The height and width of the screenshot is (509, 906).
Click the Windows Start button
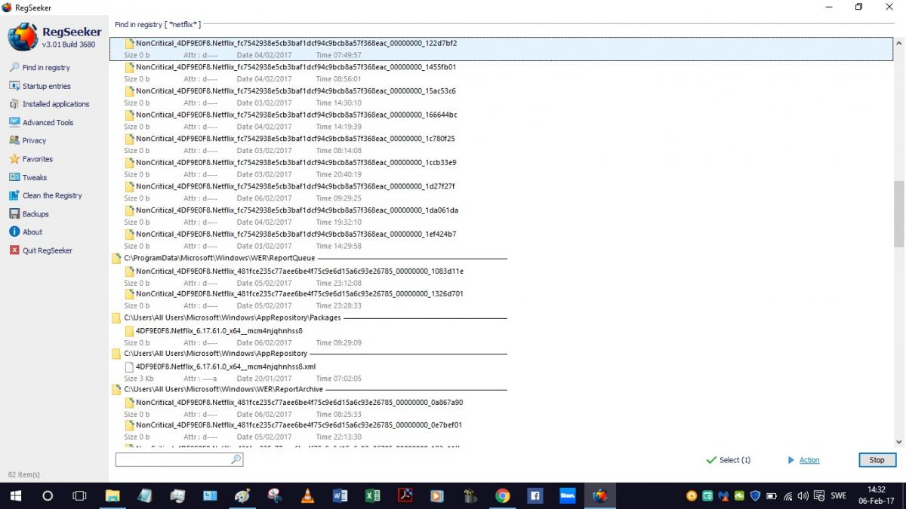pyautogui.click(x=15, y=496)
